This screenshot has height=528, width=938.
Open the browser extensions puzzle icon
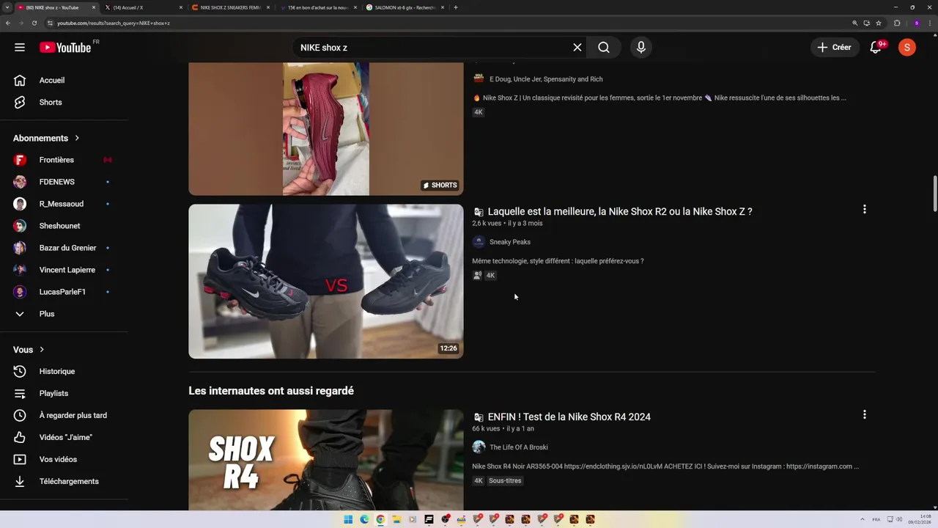point(897,23)
